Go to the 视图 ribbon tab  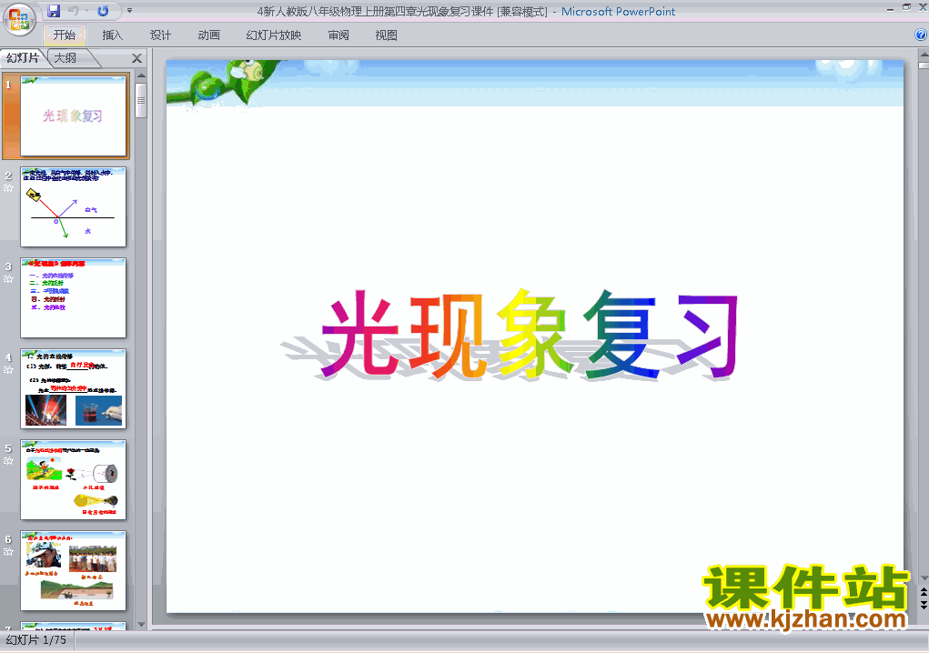[x=386, y=35]
